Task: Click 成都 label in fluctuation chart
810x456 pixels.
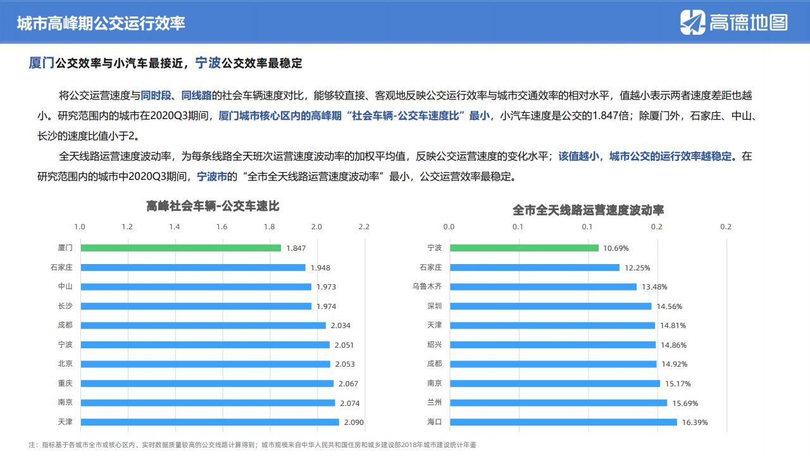Action: point(435,364)
